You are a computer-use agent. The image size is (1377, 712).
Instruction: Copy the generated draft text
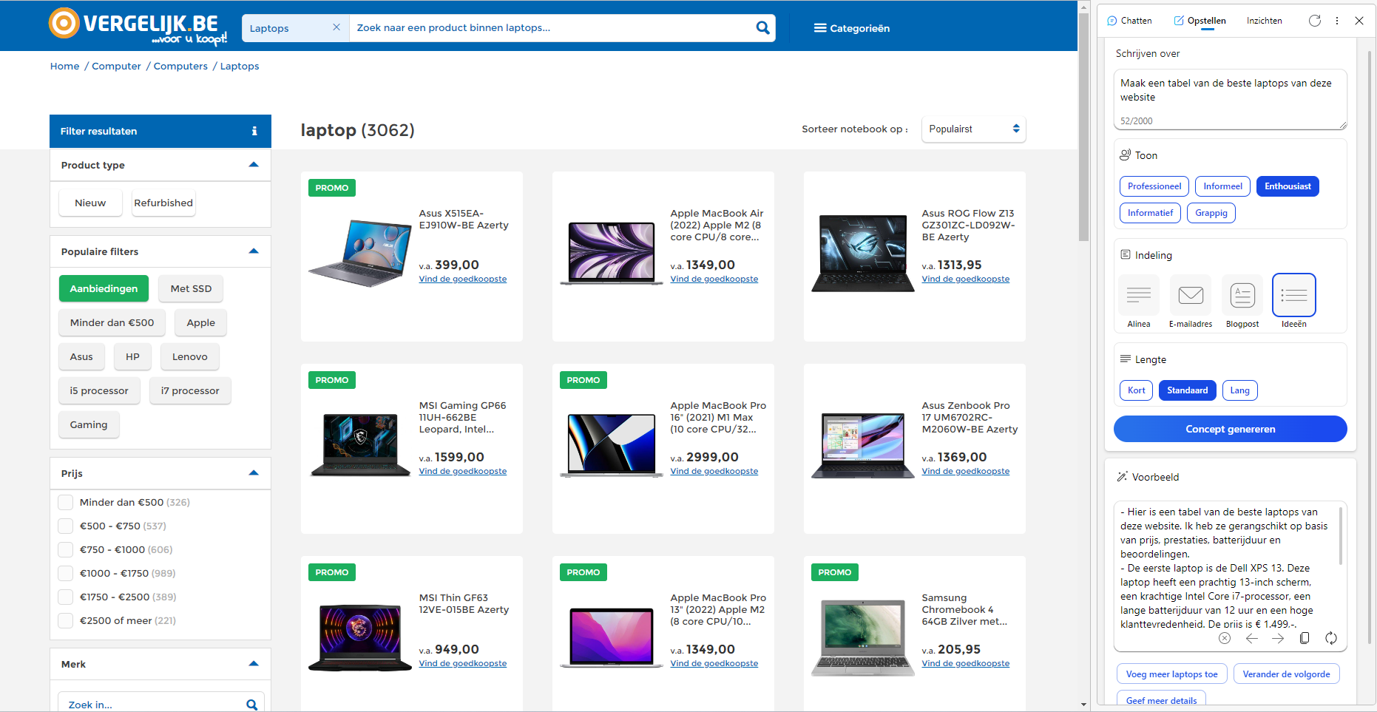pos(1305,638)
